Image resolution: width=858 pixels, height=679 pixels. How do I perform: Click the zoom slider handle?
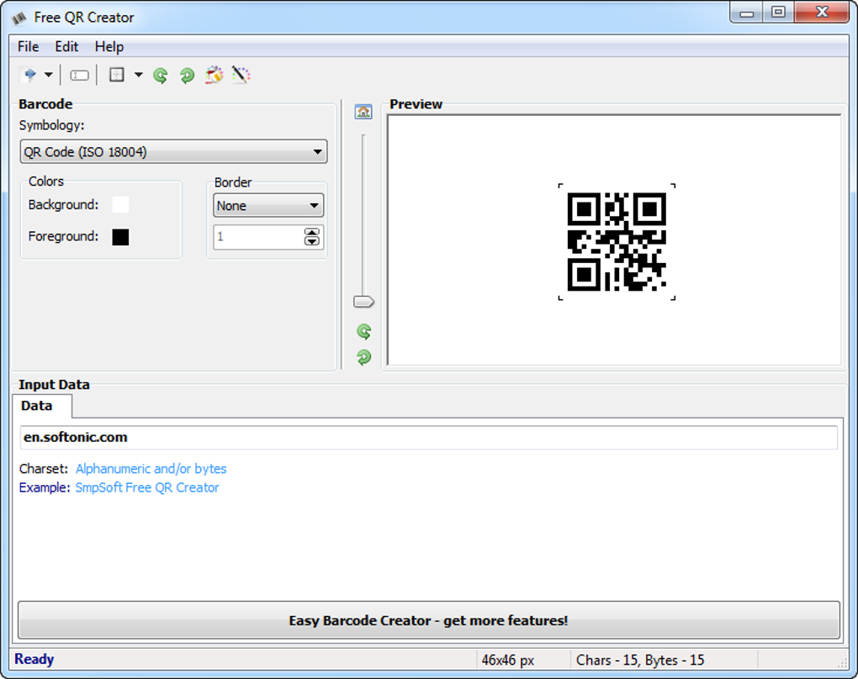point(363,301)
